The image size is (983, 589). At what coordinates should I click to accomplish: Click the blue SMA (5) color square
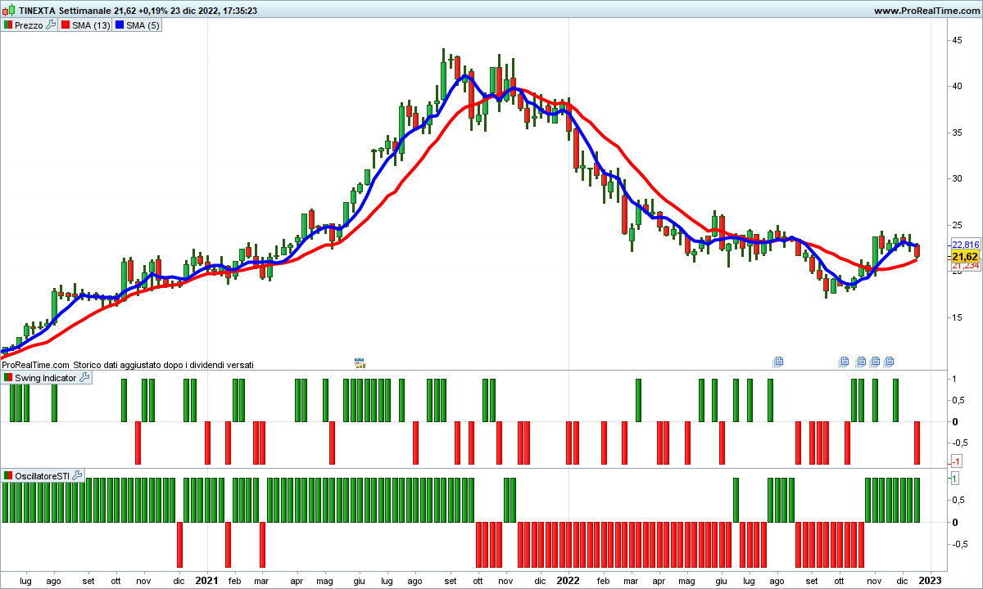(x=119, y=25)
